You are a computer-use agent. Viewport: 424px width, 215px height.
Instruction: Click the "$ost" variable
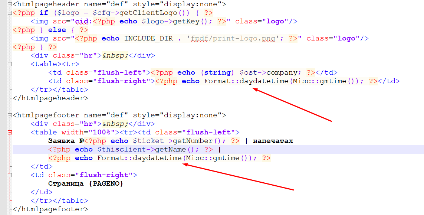pos(249,72)
